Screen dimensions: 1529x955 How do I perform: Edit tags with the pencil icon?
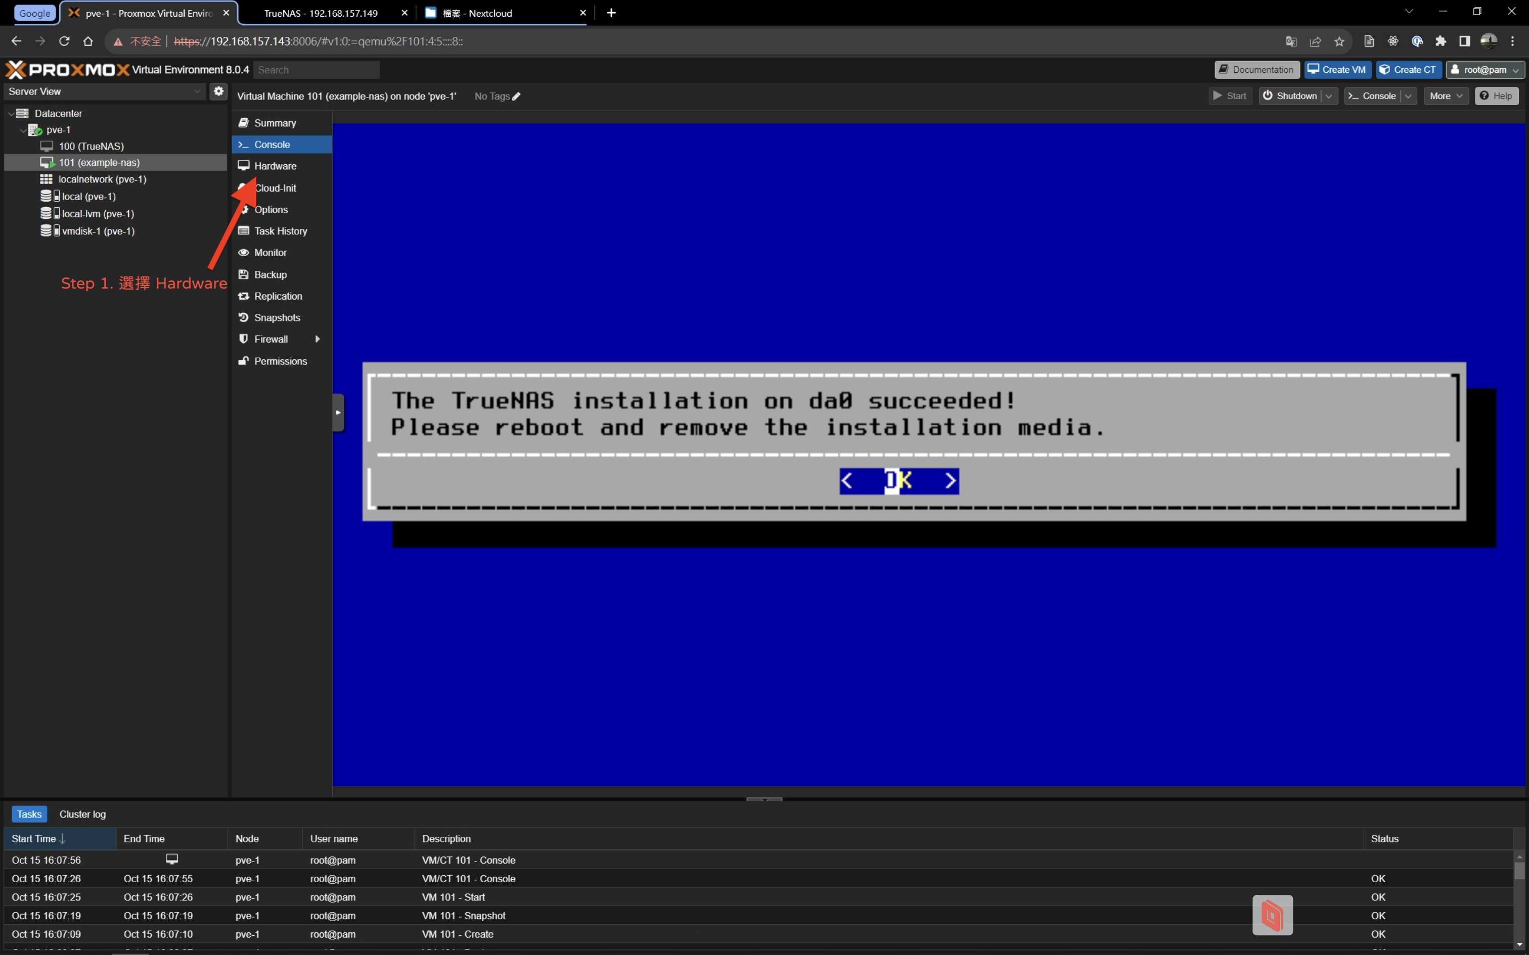click(x=516, y=97)
